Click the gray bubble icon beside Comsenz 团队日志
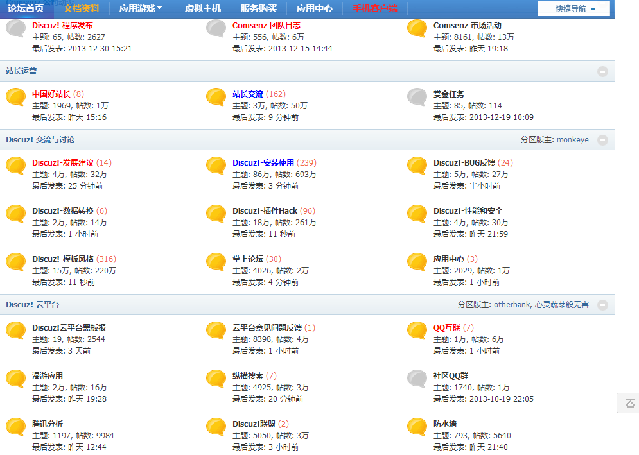This screenshot has height=455, width=639. tap(216, 28)
